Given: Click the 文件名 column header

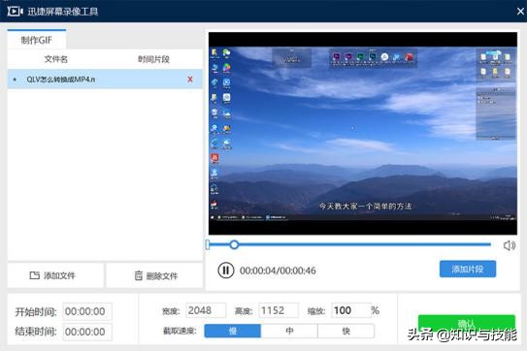Looking at the screenshot, I should [x=56, y=59].
